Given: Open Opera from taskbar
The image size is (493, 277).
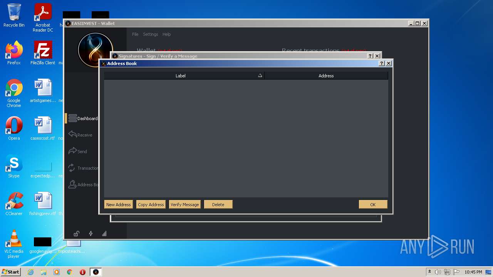Looking at the screenshot, I should pyautogui.click(x=82, y=272).
